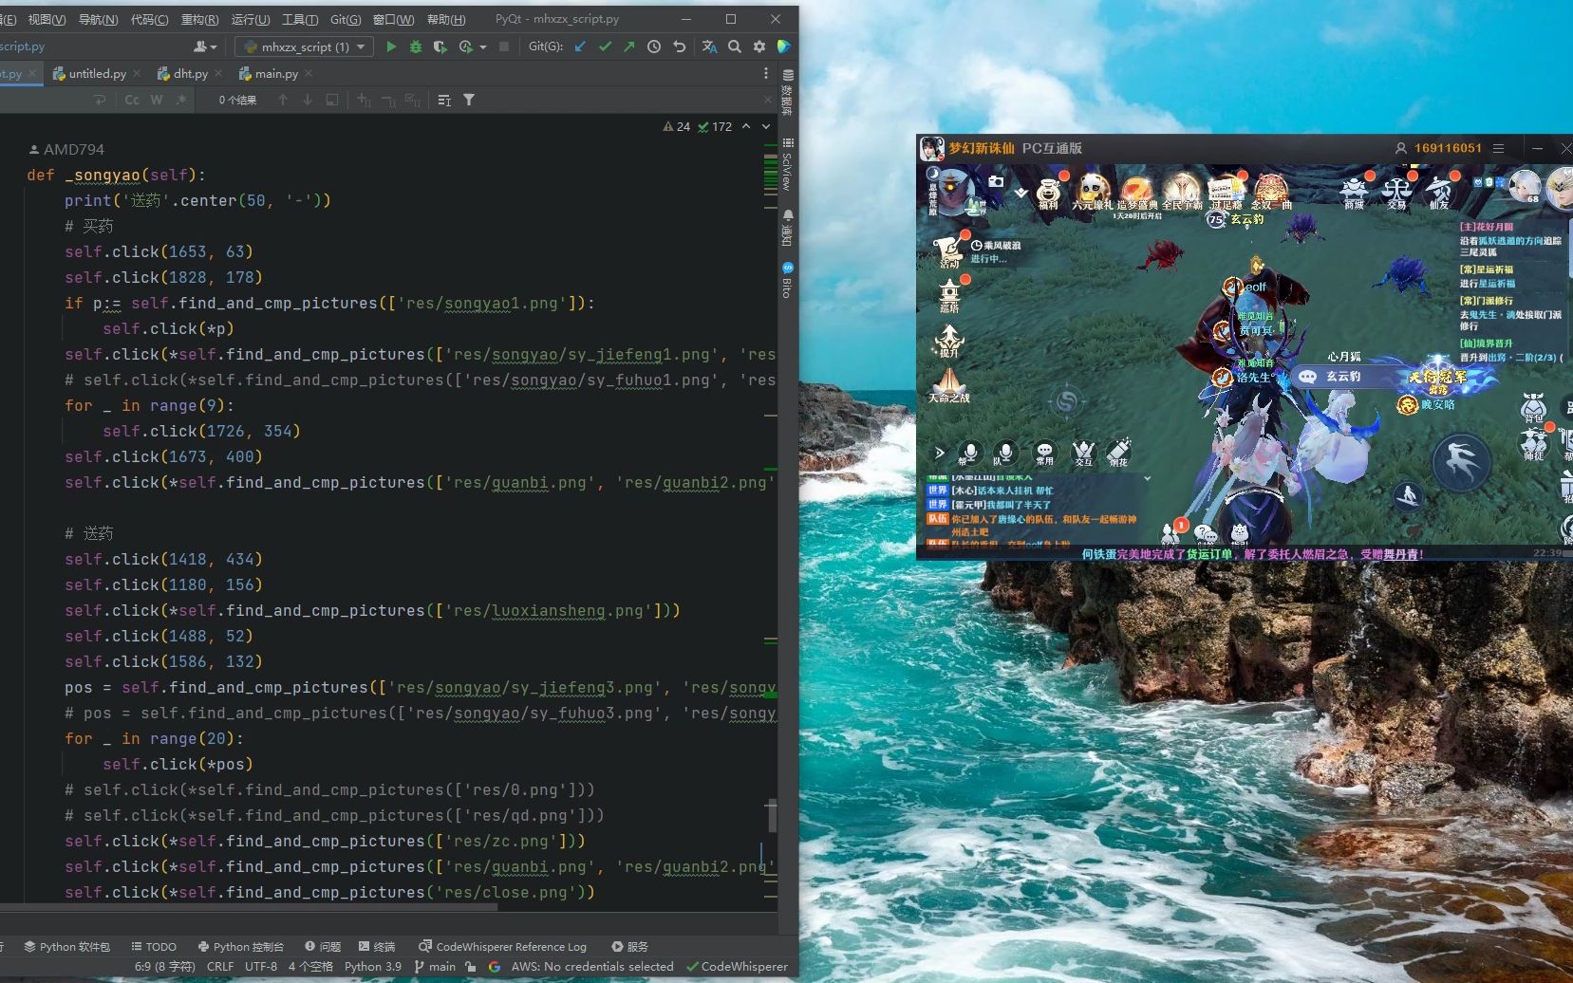Toggle regex matching in the search bar
Image resolution: width=1573 pixels, height=983 pixels.
(x=181, y=100)
